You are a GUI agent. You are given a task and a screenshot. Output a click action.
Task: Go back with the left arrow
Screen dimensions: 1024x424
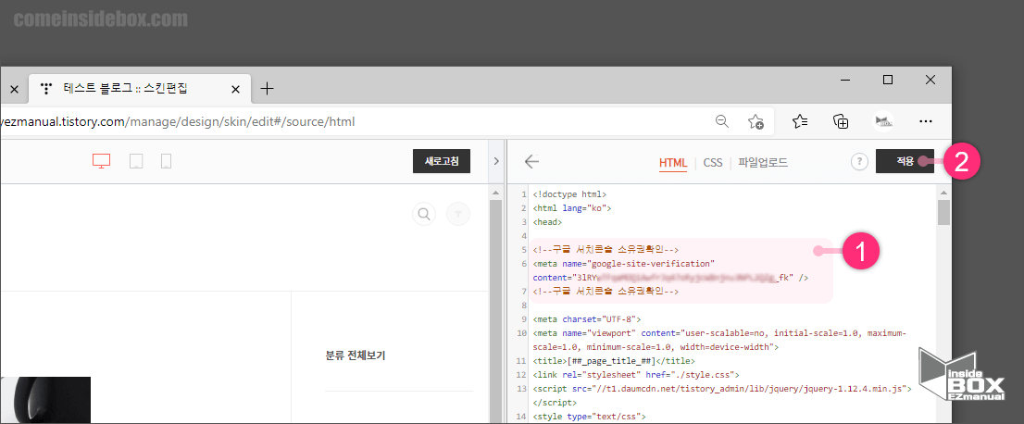[x=531, y=162]
